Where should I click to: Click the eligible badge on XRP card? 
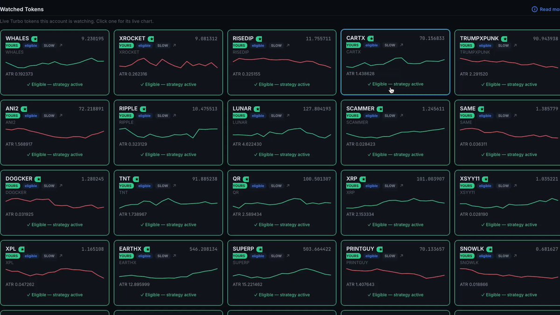click(371, 186)
